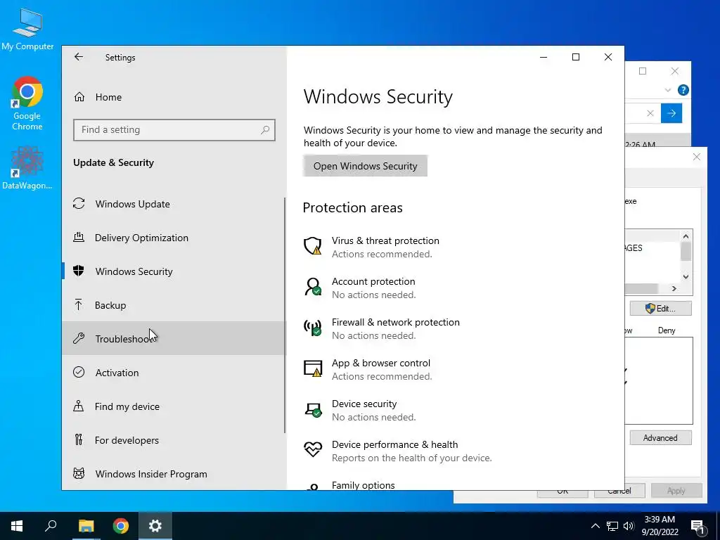The width and height of the screenshot is (720, 540).
Task: Click the Firewall & network protection antenna icon
Action: [313, 328]
